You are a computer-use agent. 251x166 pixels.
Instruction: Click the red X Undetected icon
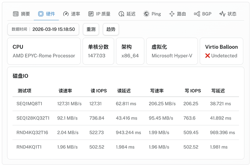point(207,56)
